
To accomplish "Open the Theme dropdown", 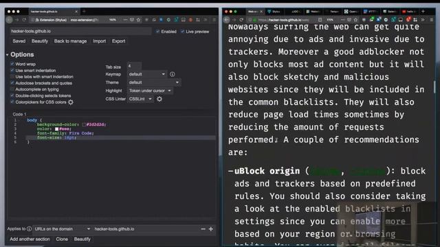I will [154, 82].
